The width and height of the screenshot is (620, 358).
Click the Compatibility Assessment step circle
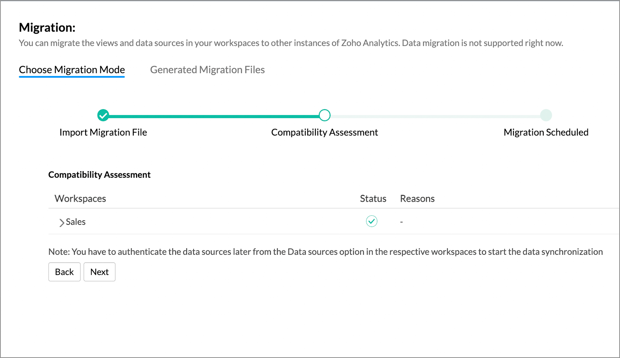coord(325,115)
